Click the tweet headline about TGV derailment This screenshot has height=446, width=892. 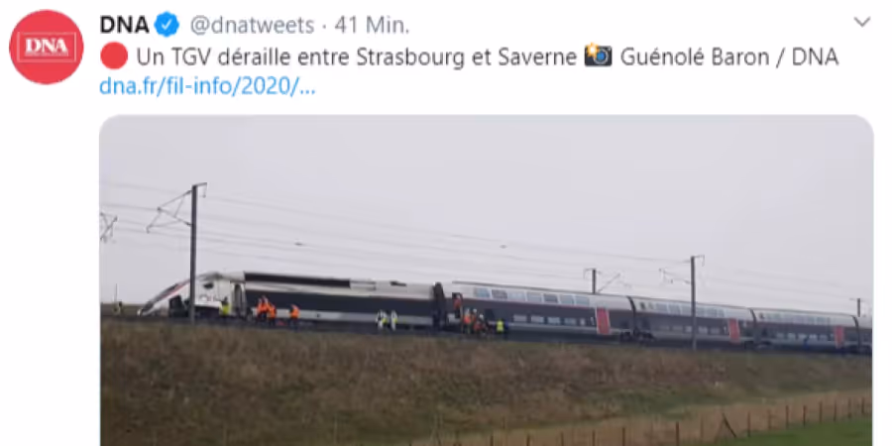[x=357, y=56]
